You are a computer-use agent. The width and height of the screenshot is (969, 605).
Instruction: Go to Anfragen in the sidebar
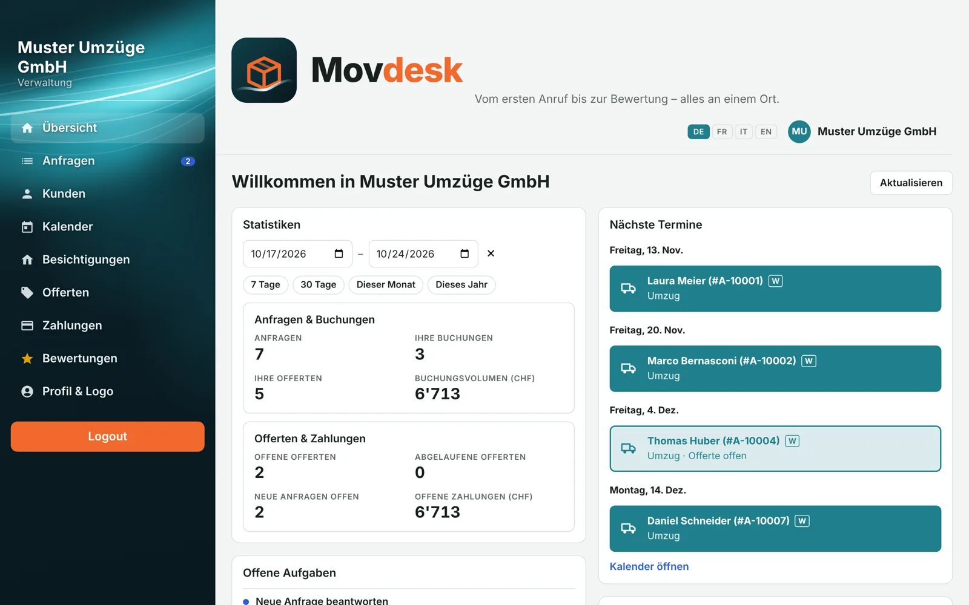point(108,161)
